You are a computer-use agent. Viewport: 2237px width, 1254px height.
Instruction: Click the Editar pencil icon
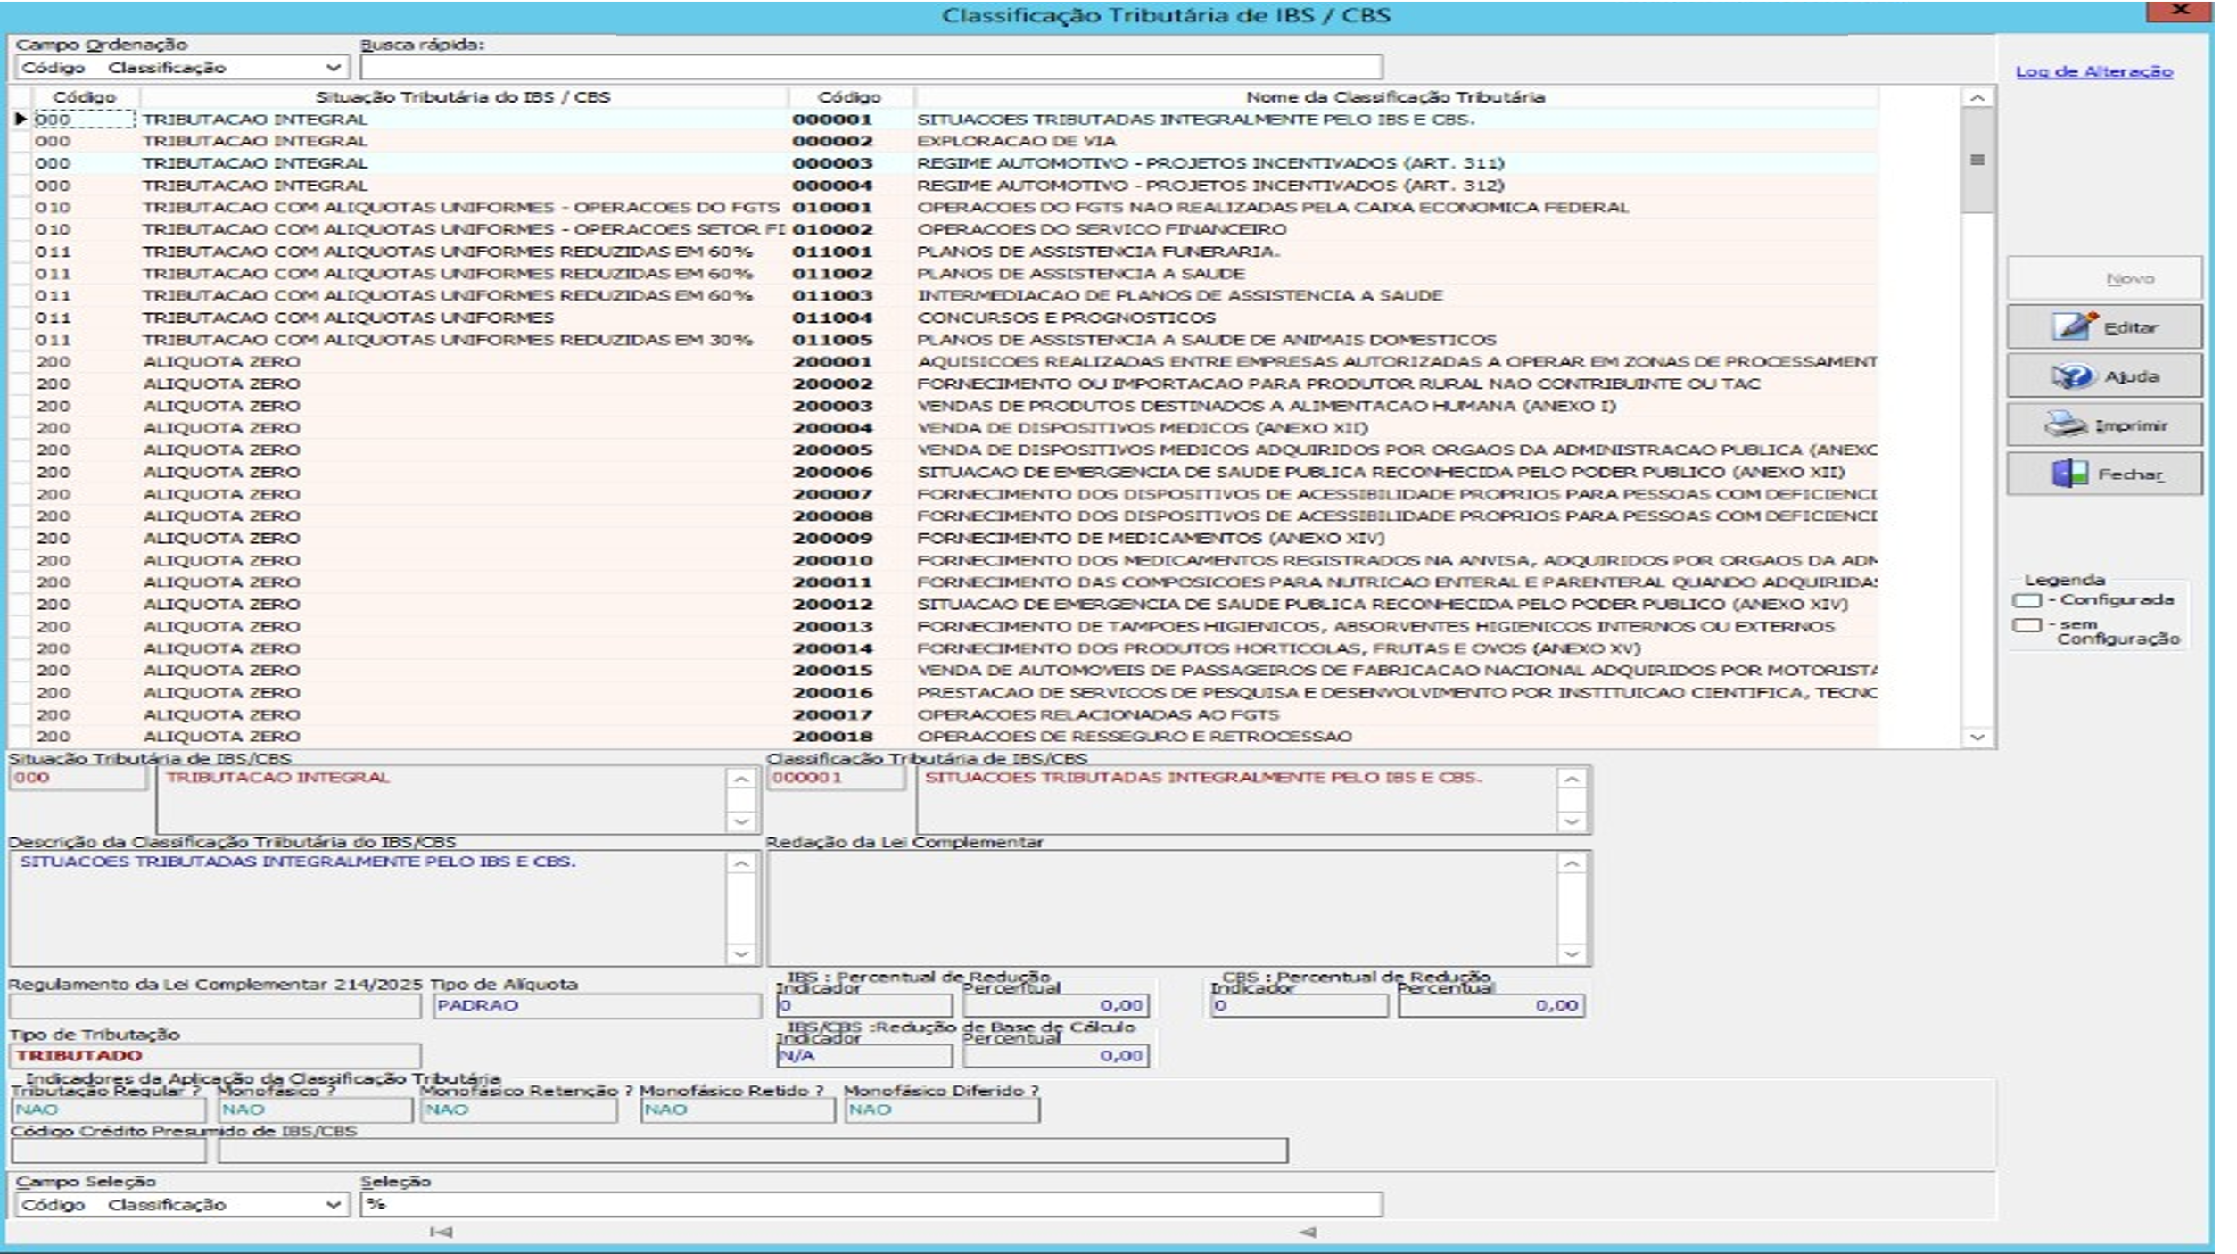click(x=2073, y=326)
